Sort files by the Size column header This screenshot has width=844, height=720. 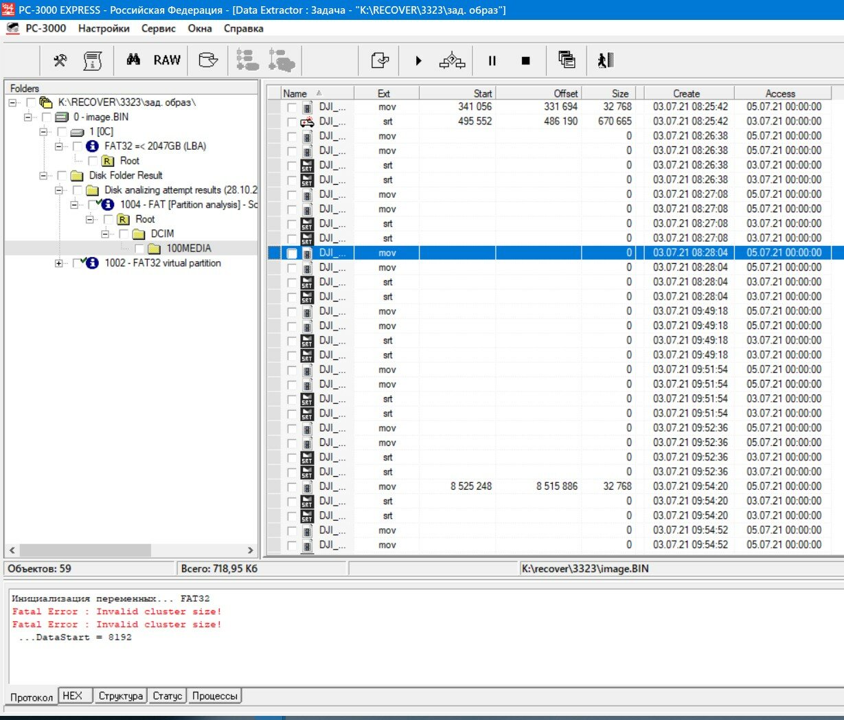tap(608, 93)
